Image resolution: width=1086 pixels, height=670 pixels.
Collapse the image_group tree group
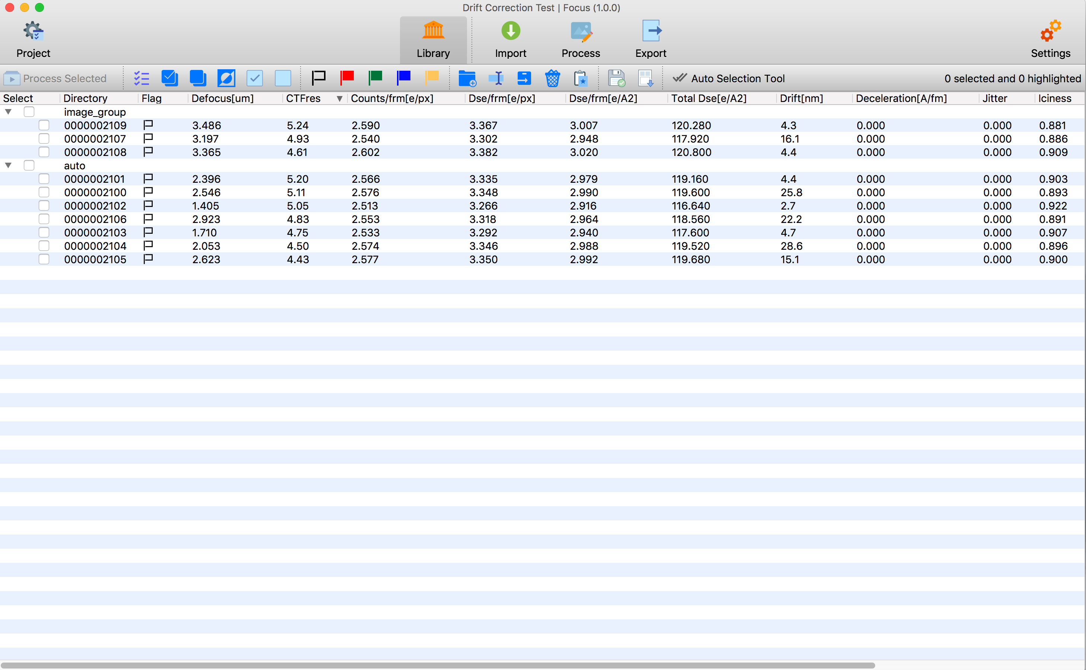click(9, 112)
